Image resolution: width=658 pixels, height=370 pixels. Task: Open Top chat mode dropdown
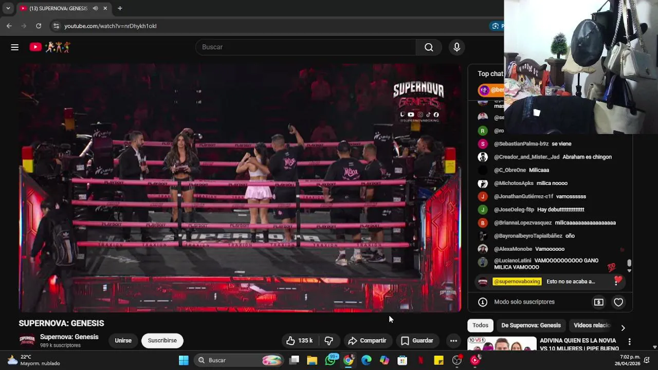tap(490, 74)
